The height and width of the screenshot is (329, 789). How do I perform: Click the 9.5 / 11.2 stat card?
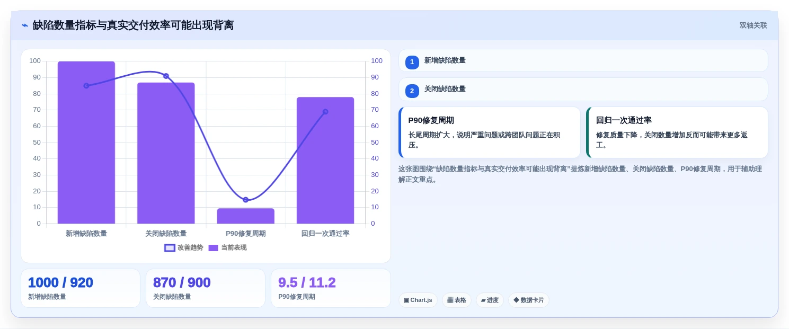click(x=331, y=288)
